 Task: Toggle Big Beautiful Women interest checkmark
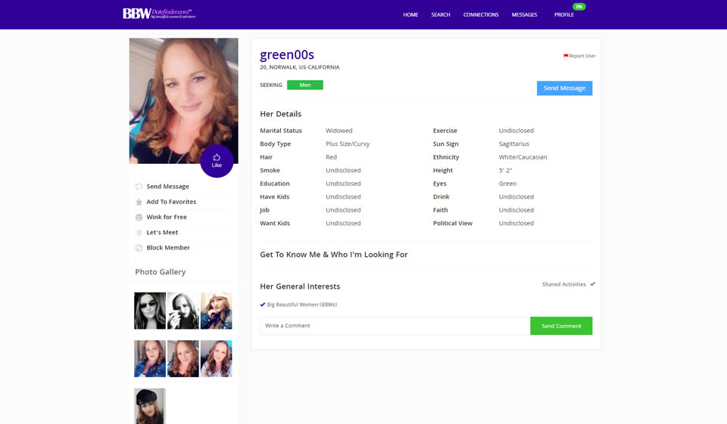[263, 305]
